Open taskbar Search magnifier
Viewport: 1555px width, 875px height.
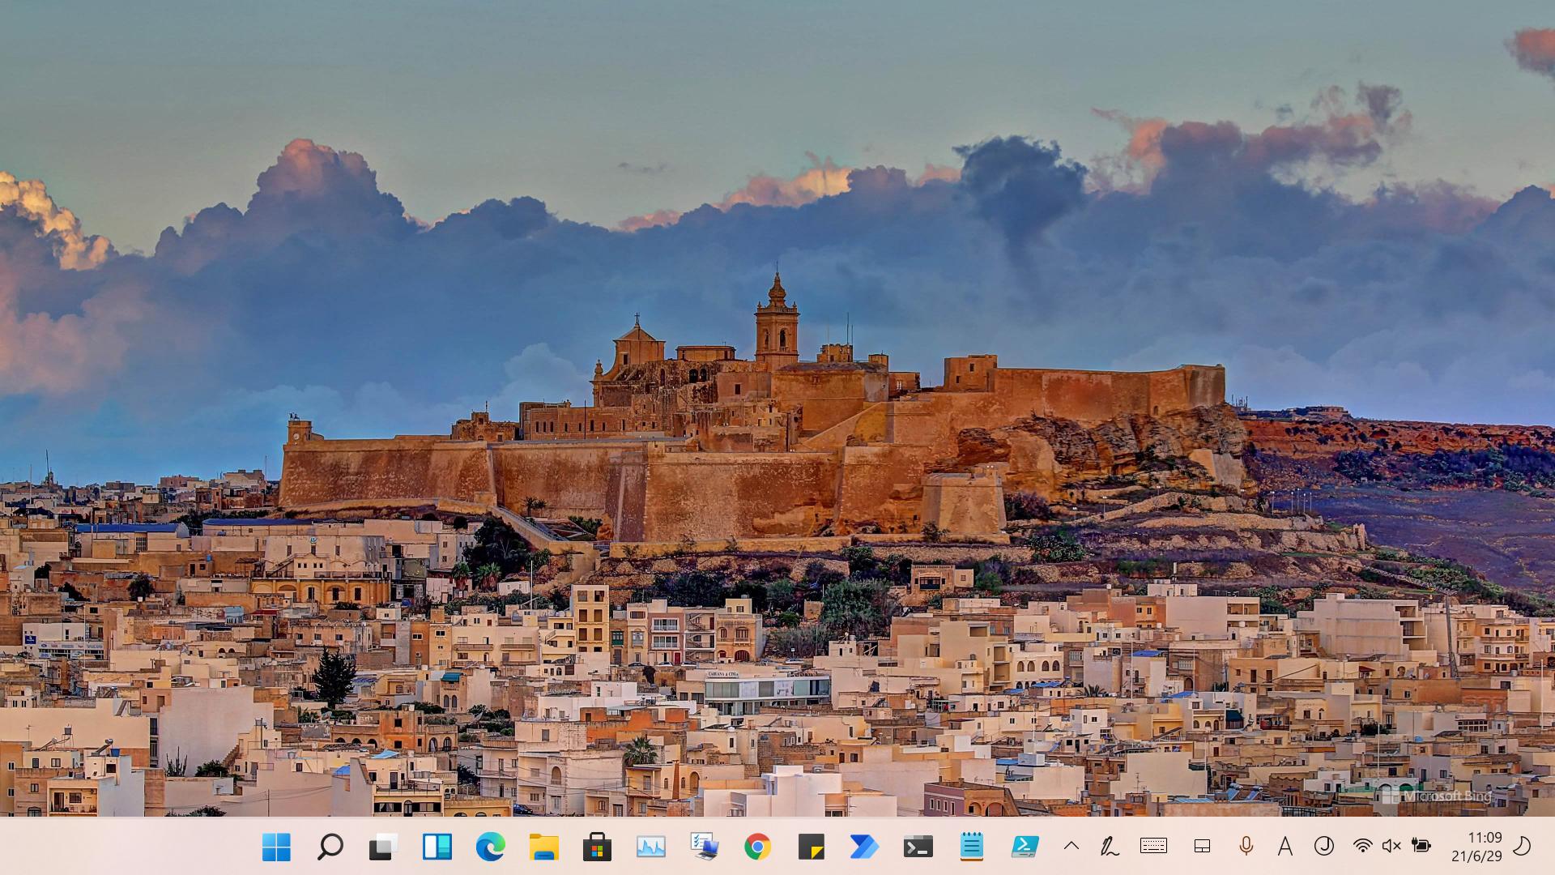click(330, 847)
